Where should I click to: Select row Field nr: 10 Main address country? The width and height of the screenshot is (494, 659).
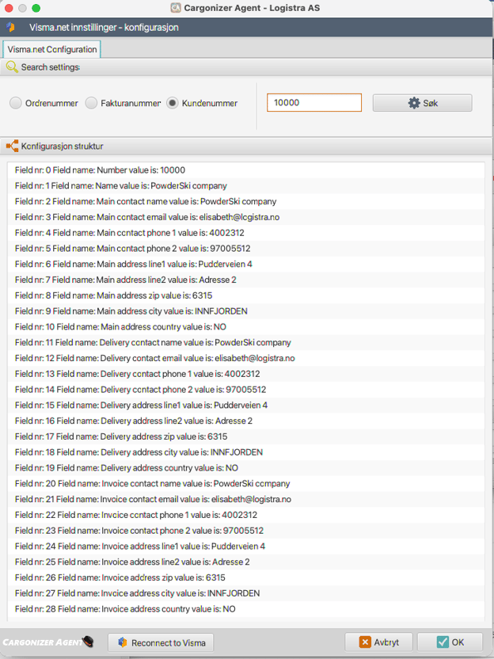click(246, 327)
